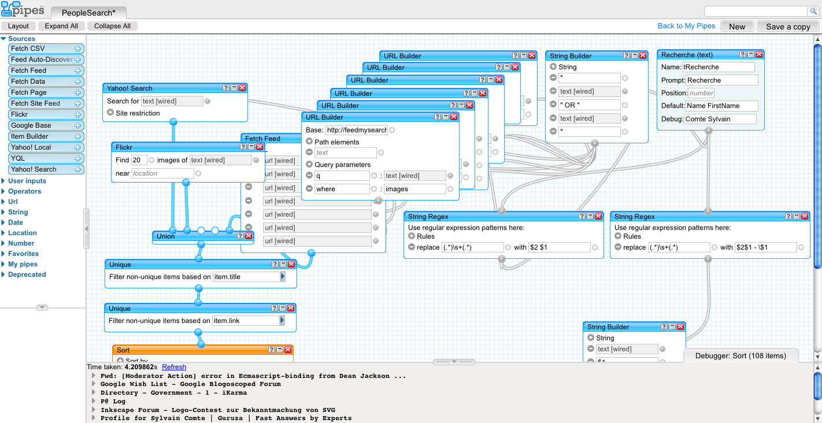Click the Default field 'Name FirstName'
The image size is (822, 423).
coord(721,106)
